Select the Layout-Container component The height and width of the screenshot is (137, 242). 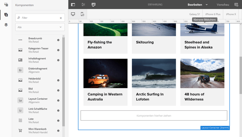39,100
